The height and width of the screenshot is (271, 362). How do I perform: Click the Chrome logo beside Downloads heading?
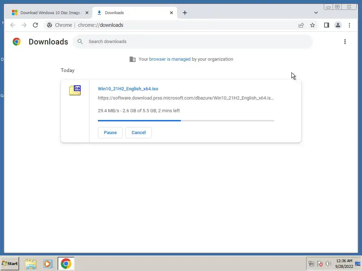(x=17, y=42)
